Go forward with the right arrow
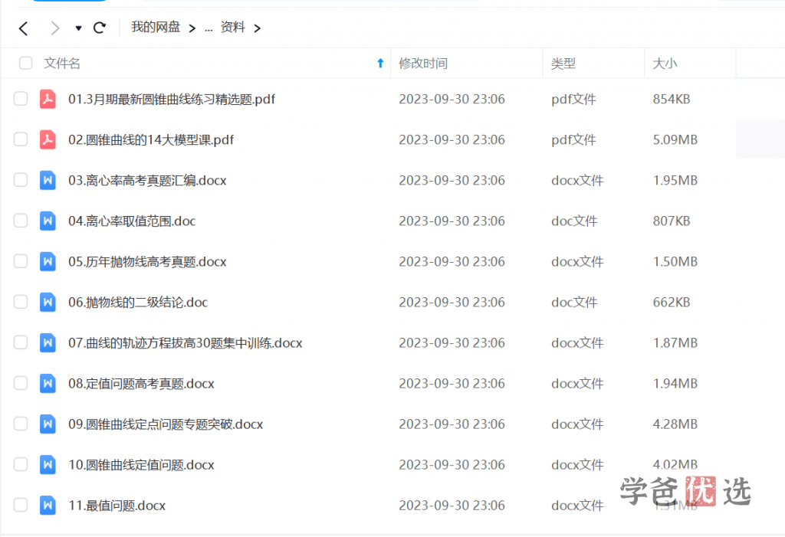The width and height of the screenshot is (785, 537). [55, 28]
